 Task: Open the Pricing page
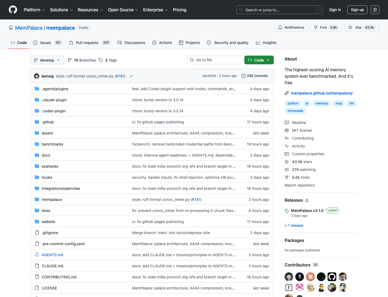pos(179,10)
